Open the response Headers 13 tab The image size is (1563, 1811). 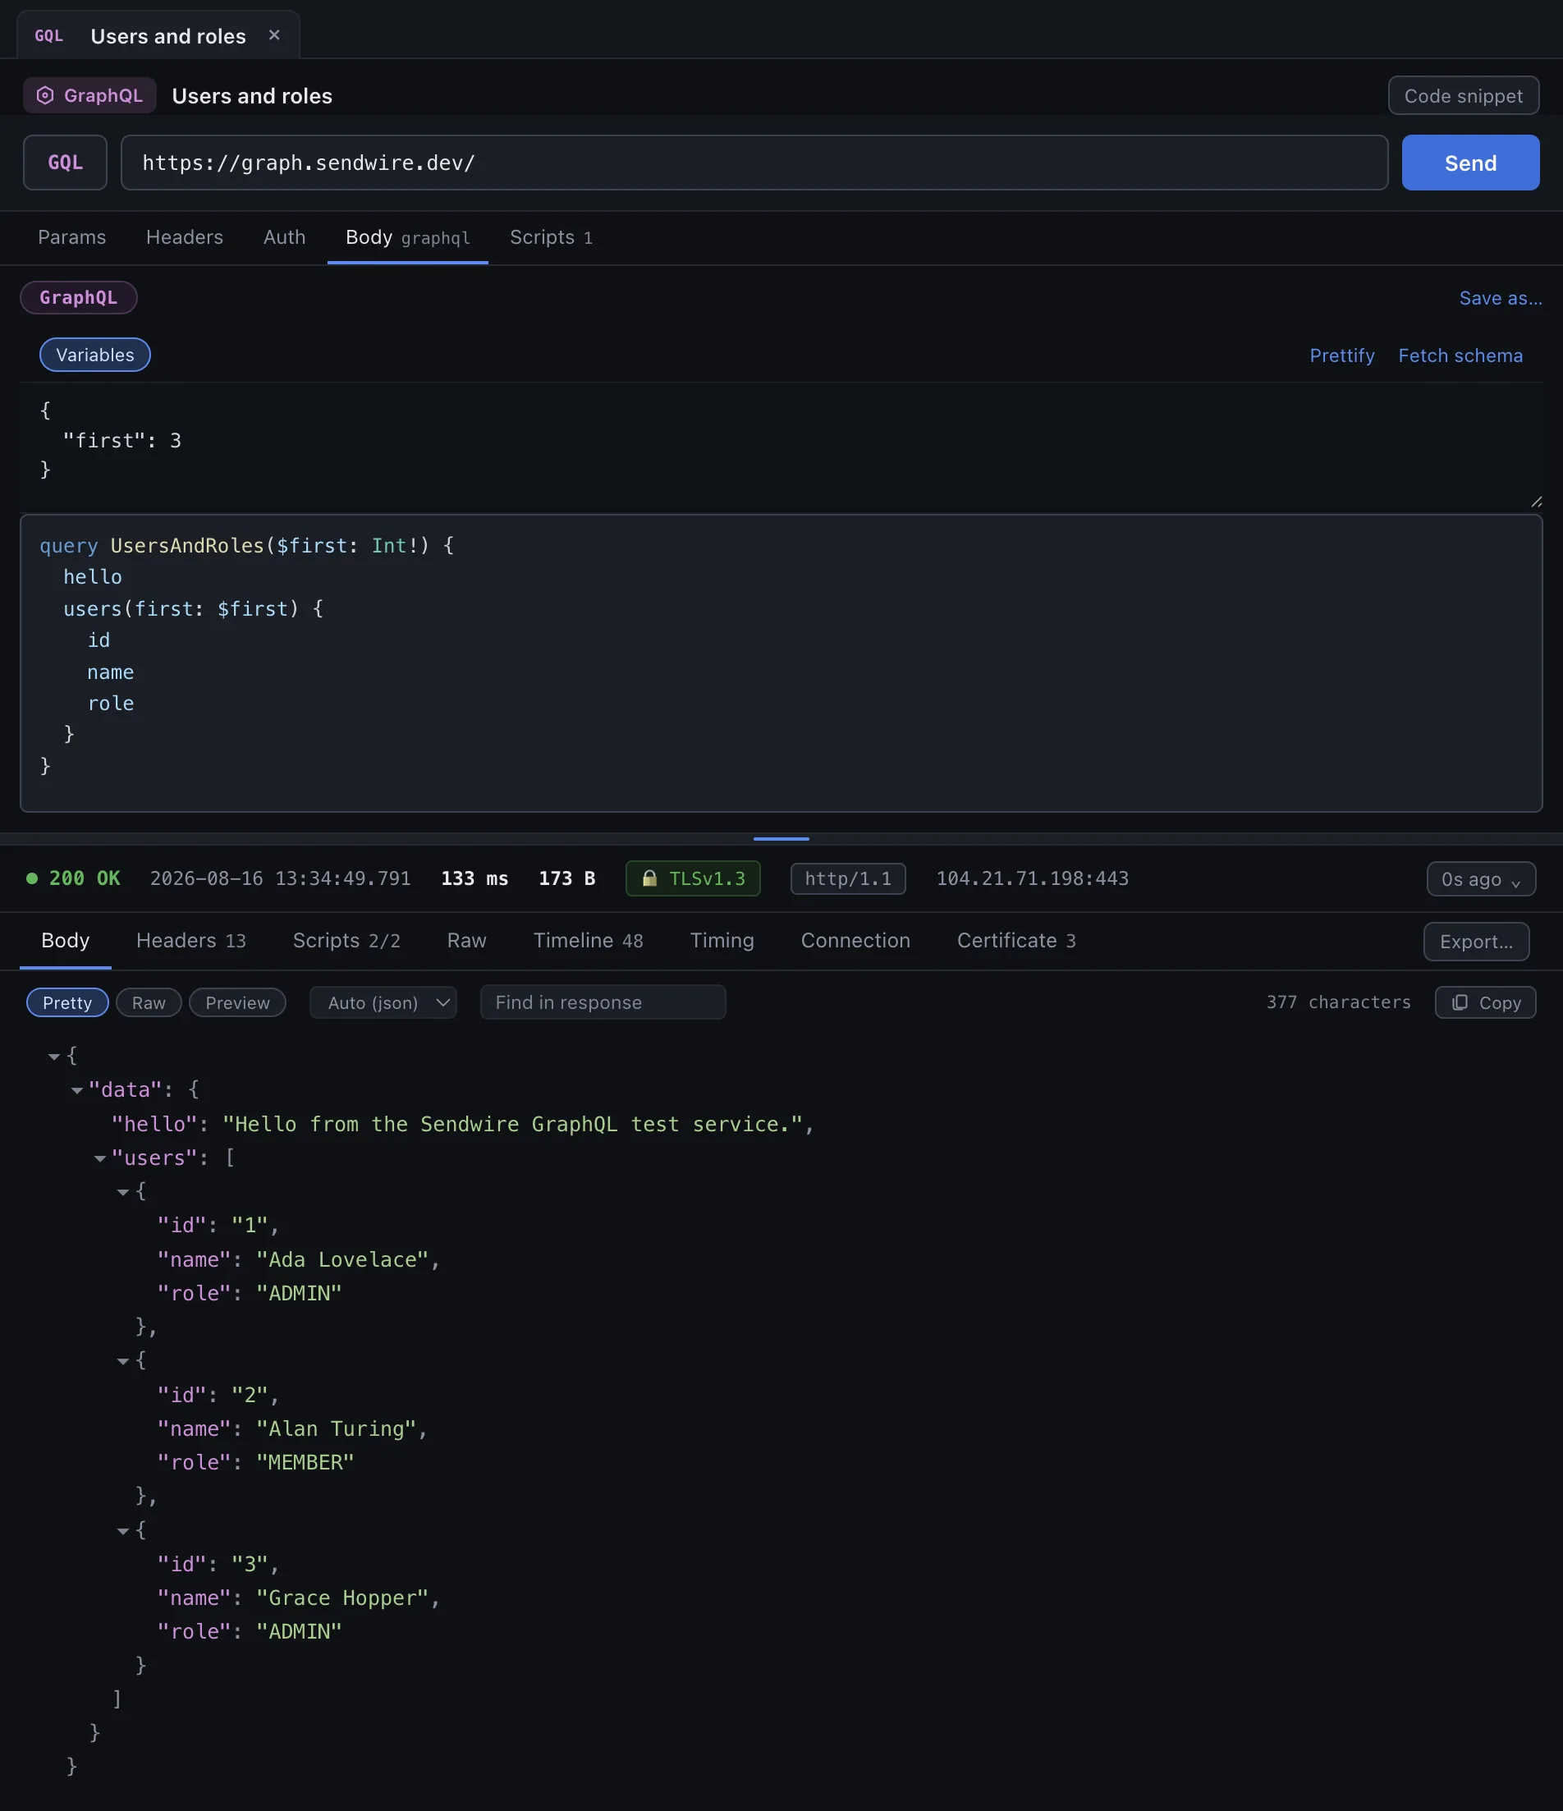pos(191,941)
